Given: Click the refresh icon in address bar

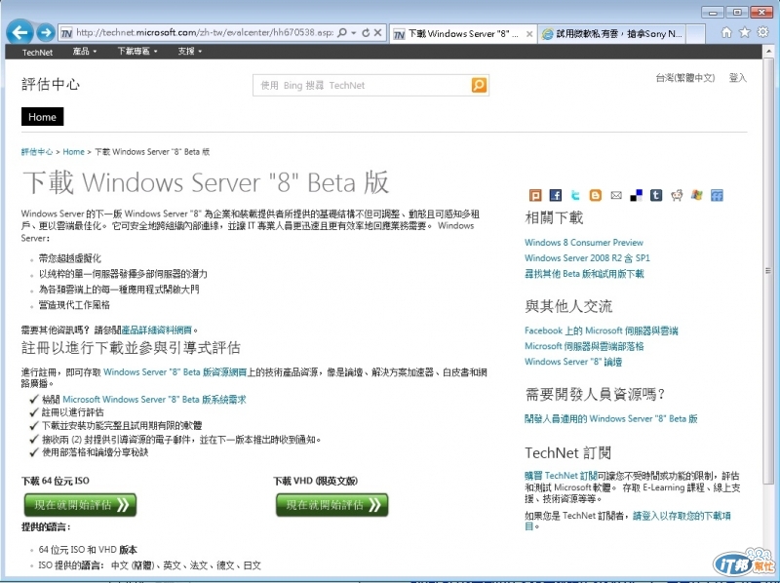Looking at the screenshot, I should point(366,33).
